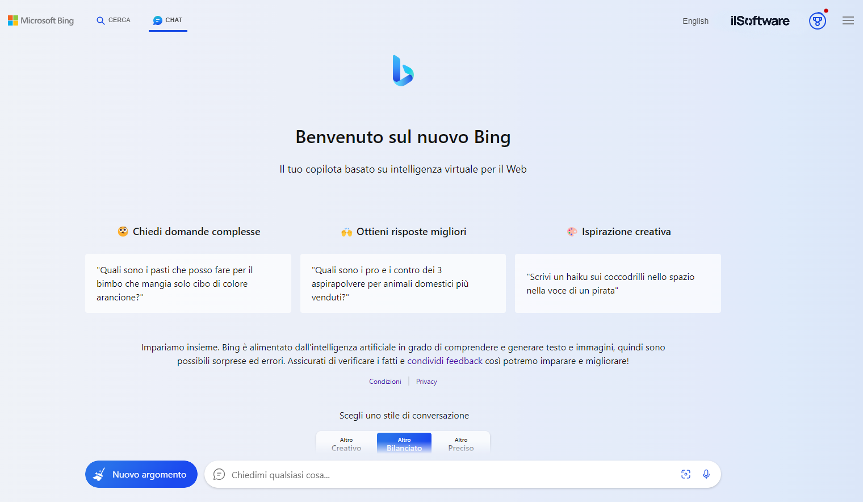Switch language to English
Image resolution: width=863 pixels, height=502 pixels.
point(696,21)
